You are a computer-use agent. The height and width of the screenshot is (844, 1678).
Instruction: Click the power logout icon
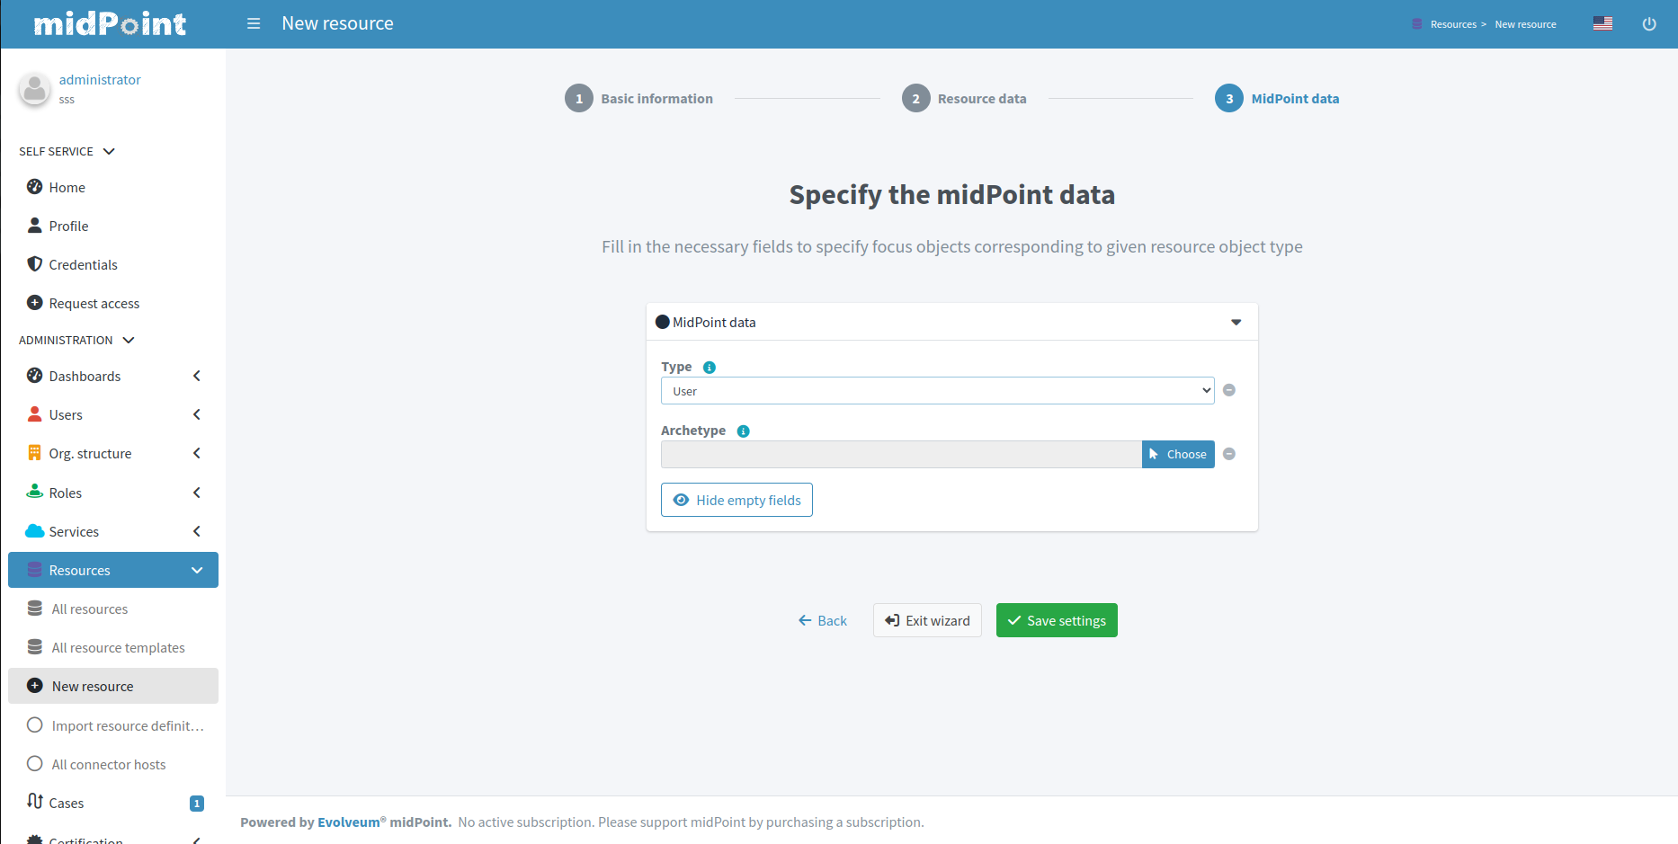1648,24
